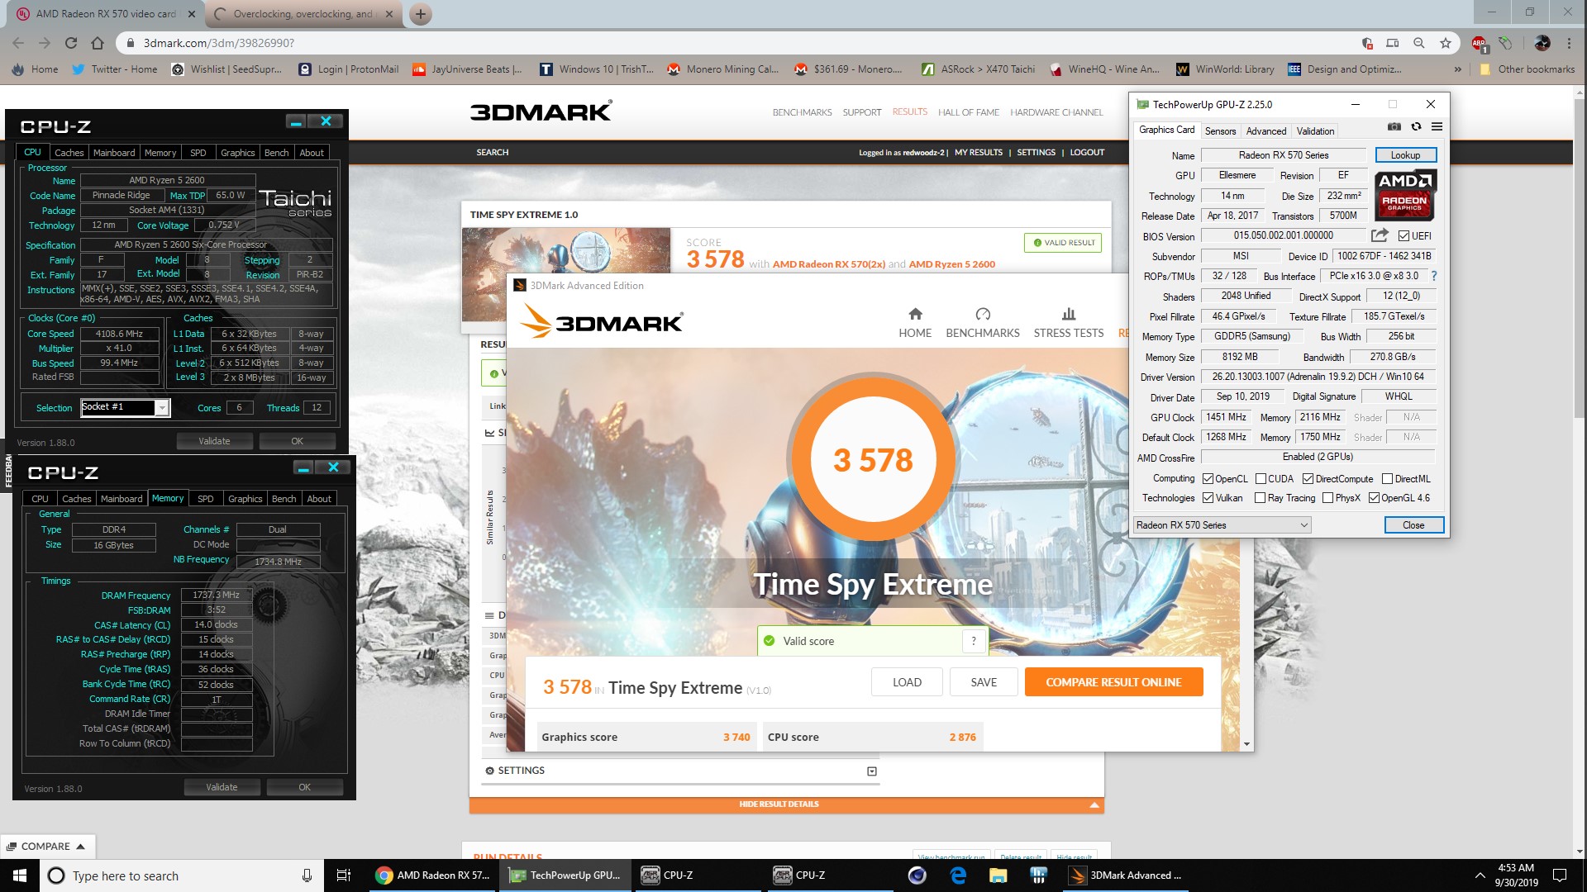Reload the browser page

click(71, 43)
